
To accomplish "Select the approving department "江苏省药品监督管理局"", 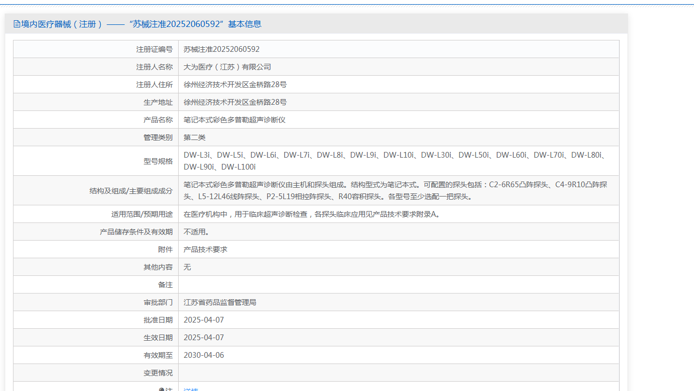I will (x=220, y=302).
